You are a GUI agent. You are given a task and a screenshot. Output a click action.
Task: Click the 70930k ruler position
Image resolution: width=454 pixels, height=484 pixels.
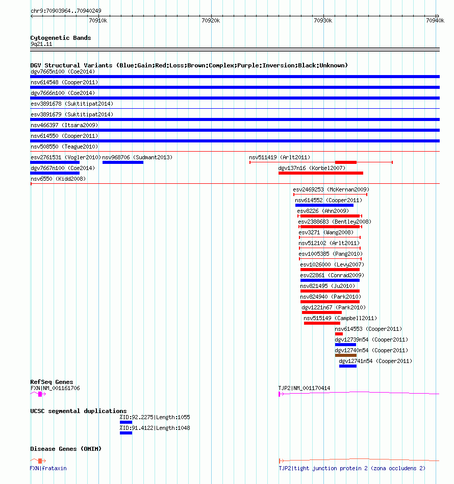point(323,21)
